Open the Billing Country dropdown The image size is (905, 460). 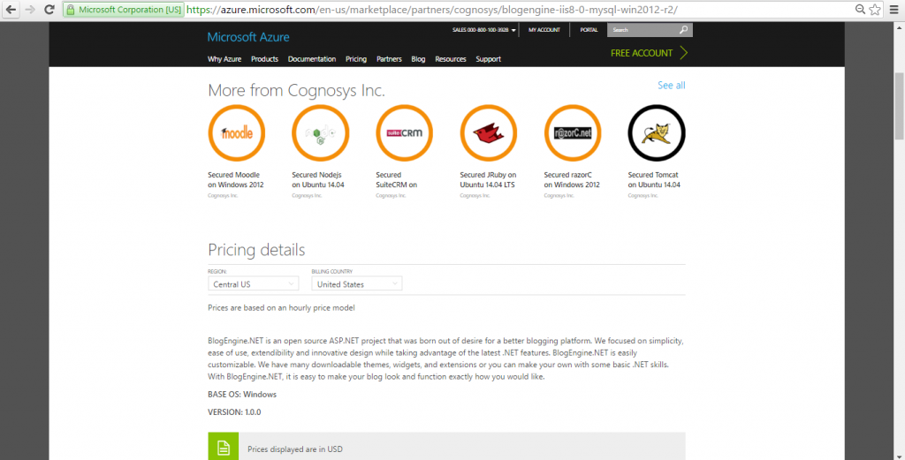click(x=357, y=284)
